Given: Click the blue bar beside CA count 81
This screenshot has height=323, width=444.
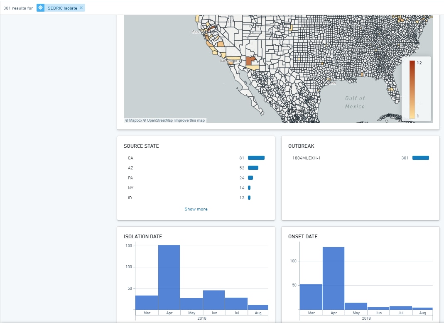Looking at the screenshot, I should pos(256,158).
